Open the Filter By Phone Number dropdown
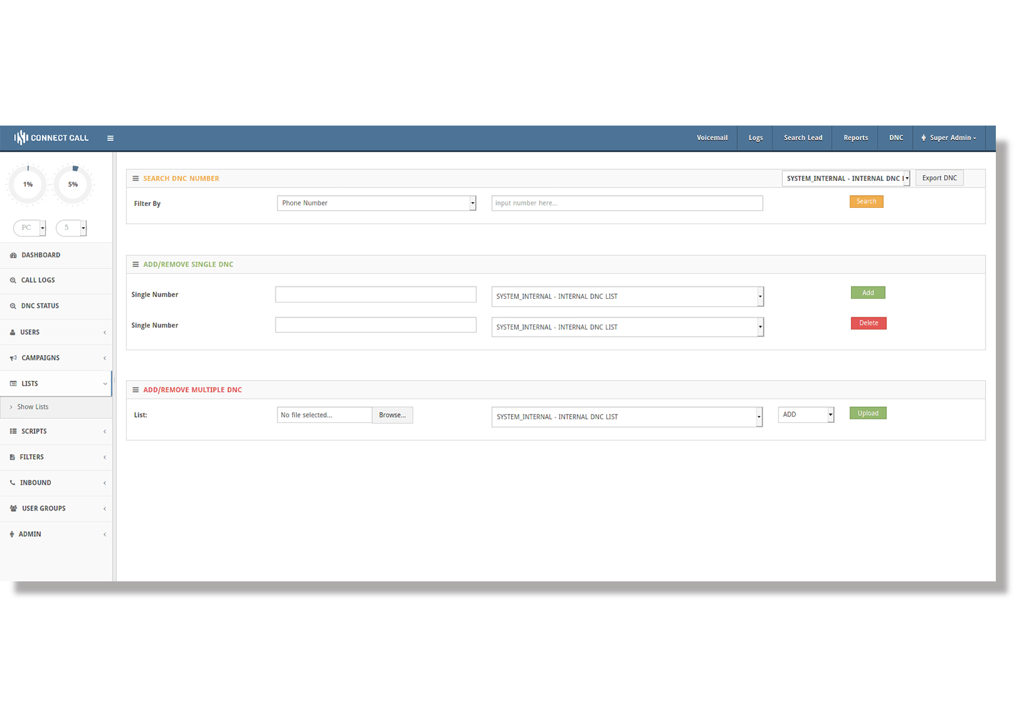The height and width of the screenshot is (723, 1030). (376, 203)
